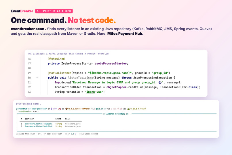Click the @KafkaListener annotation
The image size is (232, 155).
[x=60, y=73]
